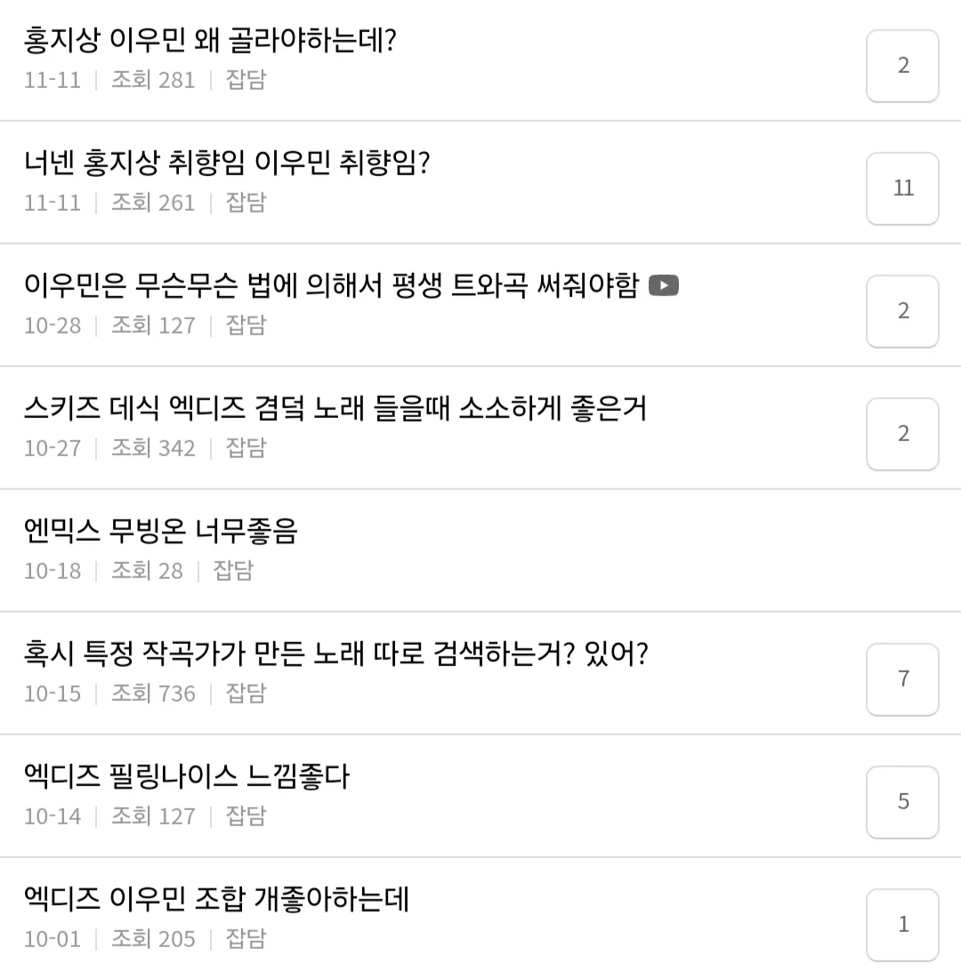Open comment count box of the 10-28 post
This screenshot has width=961, height=972.
tap(902, 311)
